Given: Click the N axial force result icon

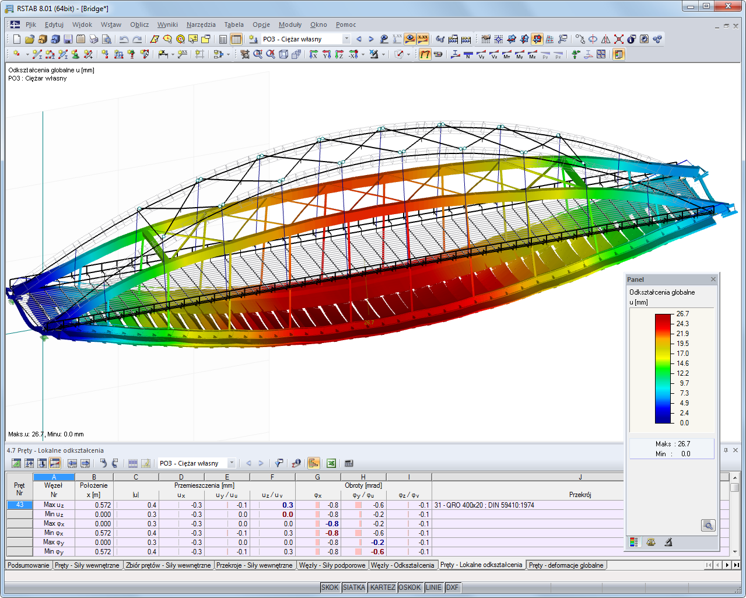Looking at the screenshot, I should click(468, 54).
